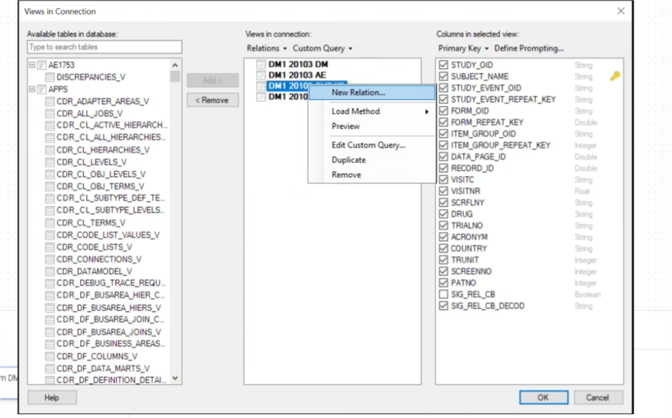
Task: Open the Relations dropdown menu
Action: pos(267,48)
